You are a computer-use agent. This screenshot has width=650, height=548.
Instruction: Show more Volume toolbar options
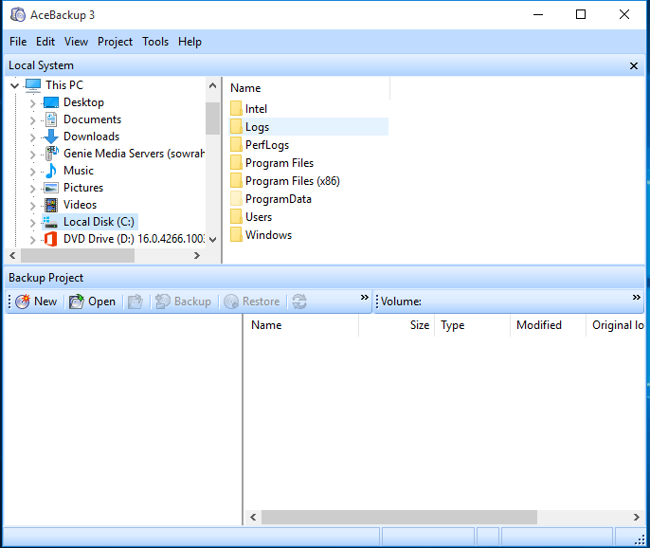[x=637, y=297]
